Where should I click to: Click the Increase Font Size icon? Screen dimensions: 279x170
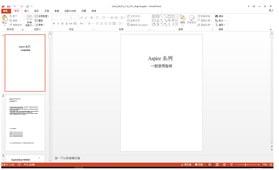(81, 17)
